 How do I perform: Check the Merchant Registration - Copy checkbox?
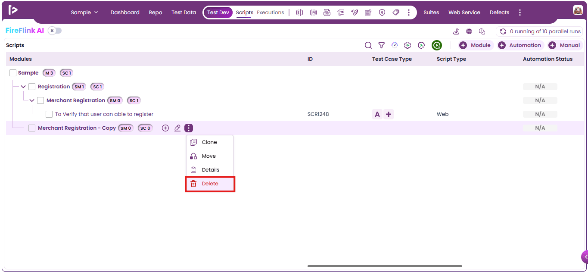tap(32, 128)
